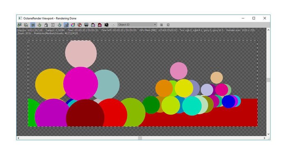Click the color wheel material picker icon
Image resolution: width=287 pixels, height=154 pixels.
coord(73,25)
